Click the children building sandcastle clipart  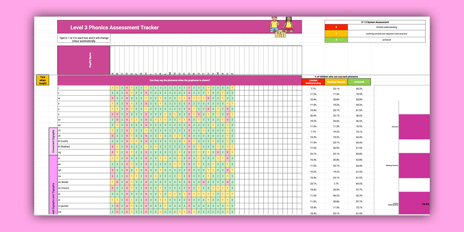tap(281, 27)
